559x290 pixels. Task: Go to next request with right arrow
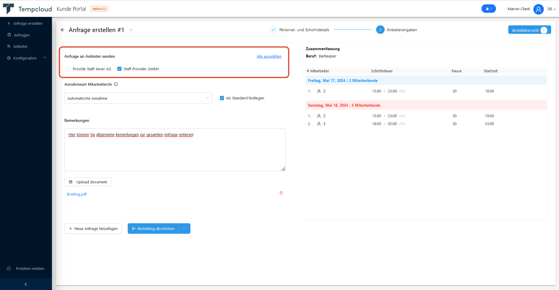(131, 30)
